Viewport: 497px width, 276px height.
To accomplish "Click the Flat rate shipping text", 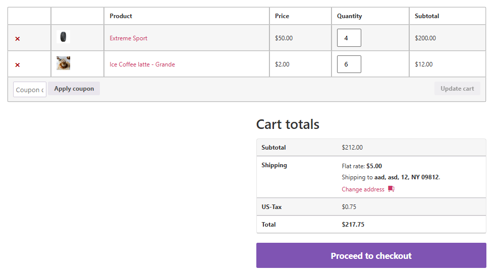I will 362,166.
